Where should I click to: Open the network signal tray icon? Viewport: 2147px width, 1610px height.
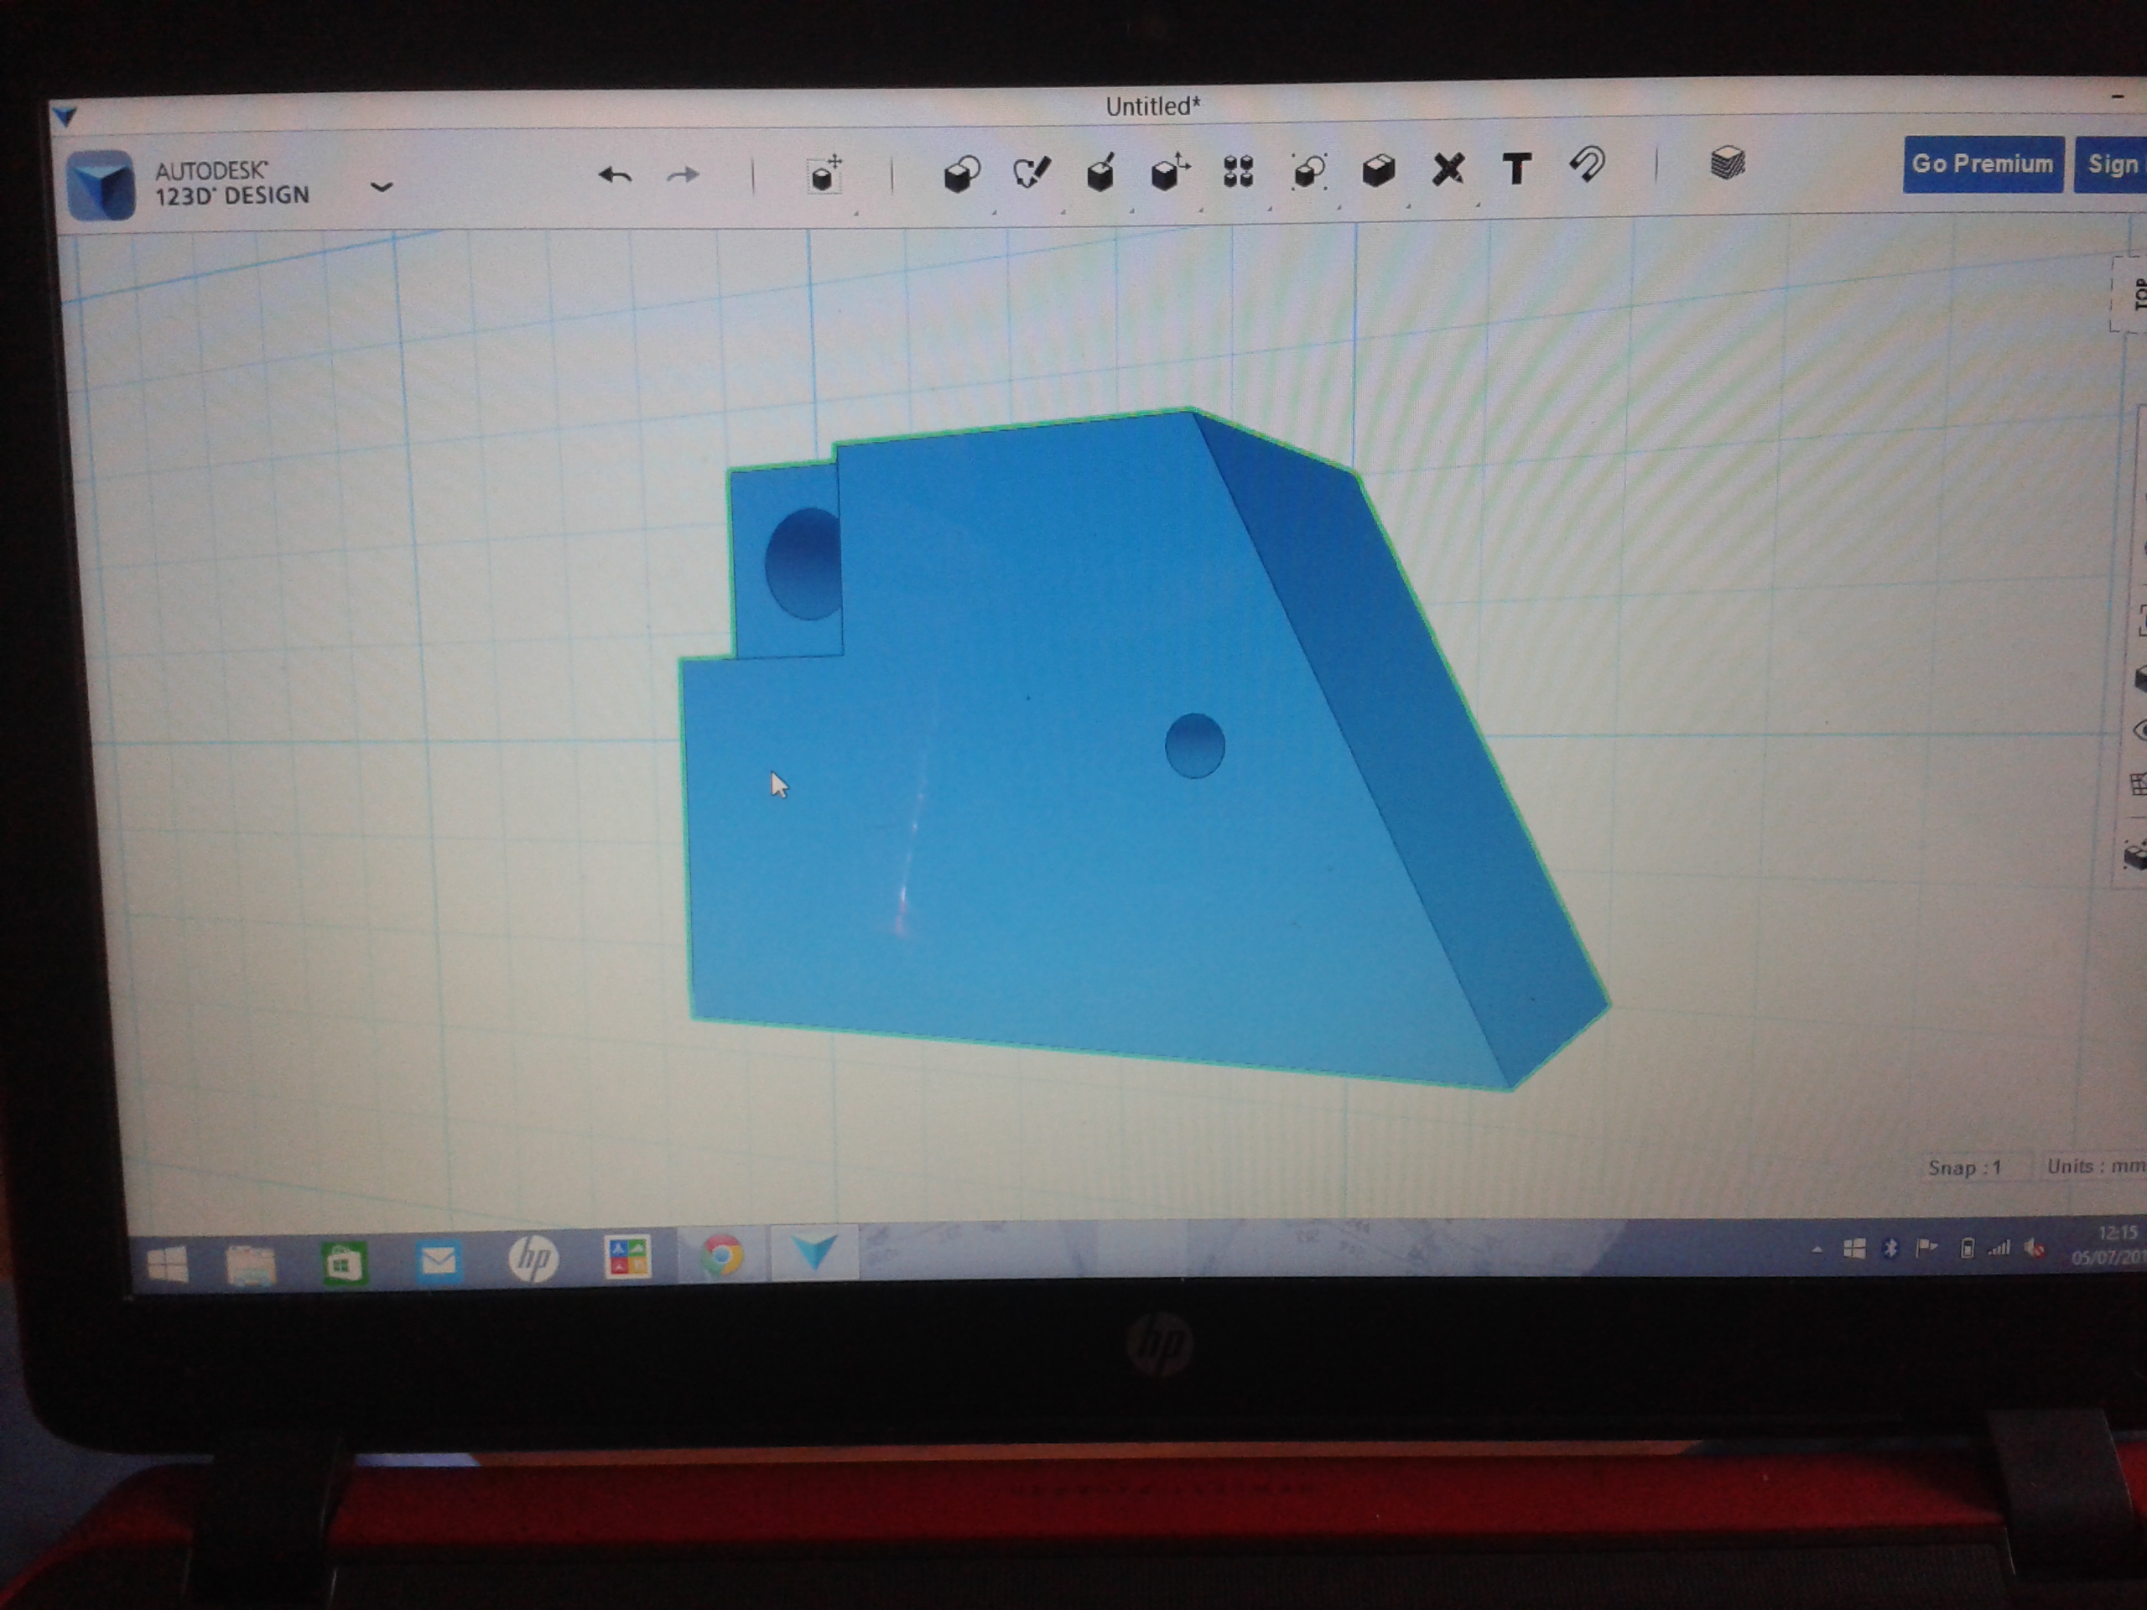coord(1999,1248)
